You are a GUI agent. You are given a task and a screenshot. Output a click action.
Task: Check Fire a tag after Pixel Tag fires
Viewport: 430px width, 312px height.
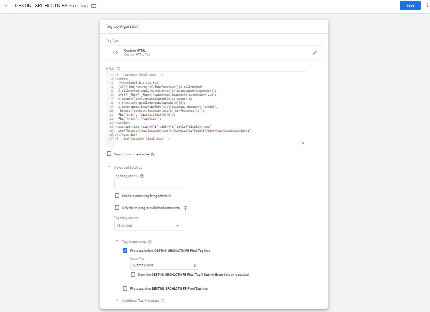click(125, 288)
